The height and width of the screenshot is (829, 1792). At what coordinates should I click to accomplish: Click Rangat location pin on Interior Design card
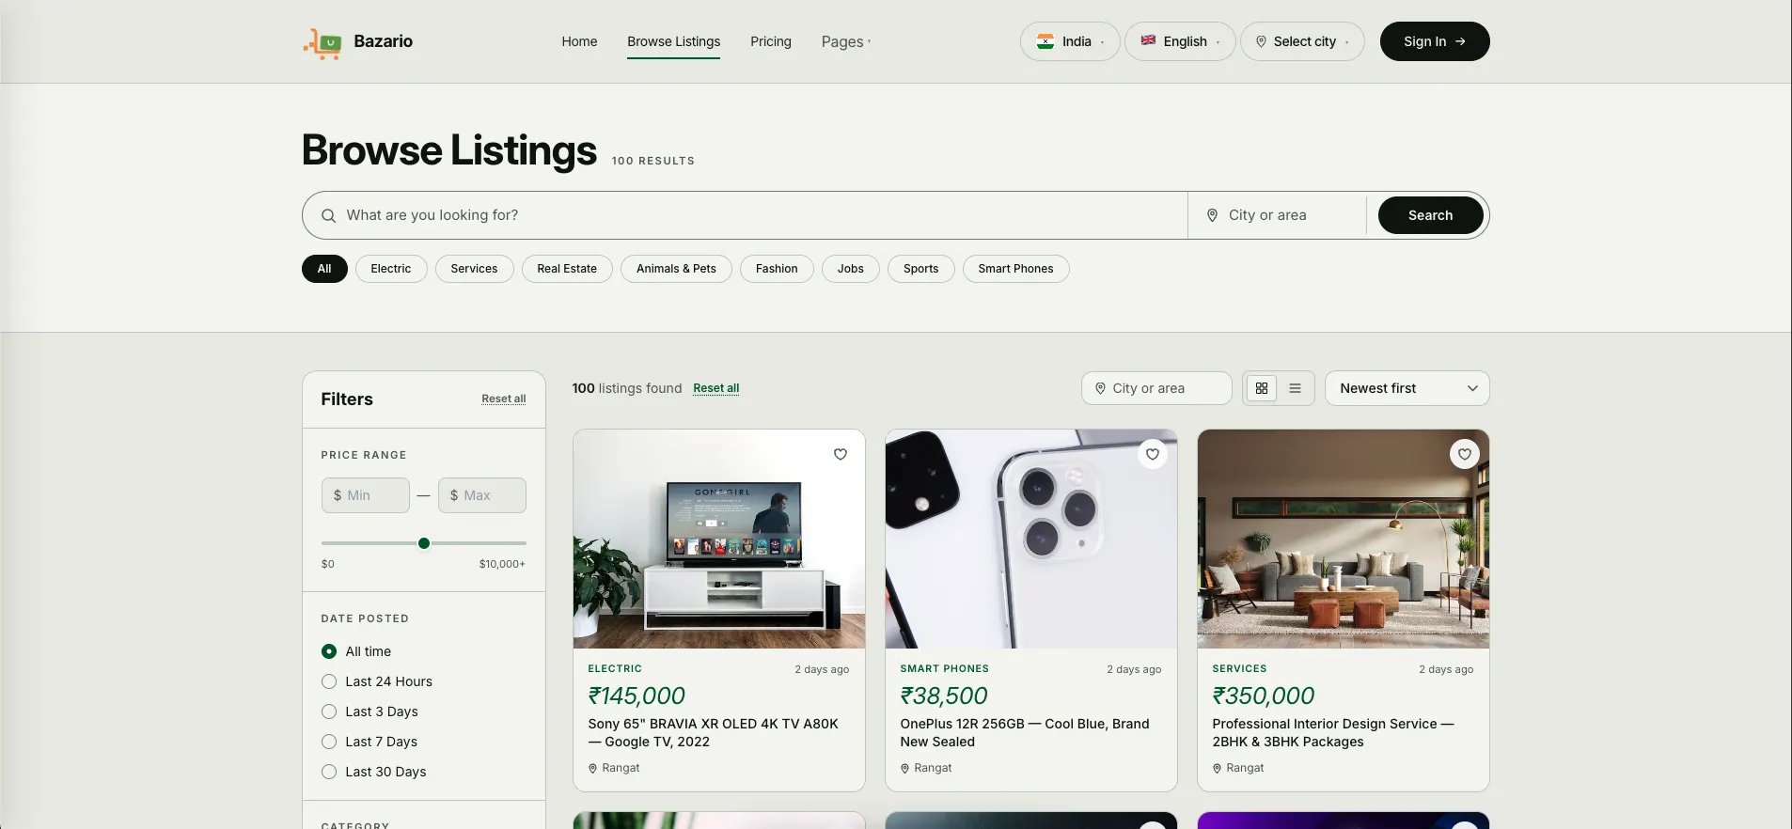pos(1217,768)
